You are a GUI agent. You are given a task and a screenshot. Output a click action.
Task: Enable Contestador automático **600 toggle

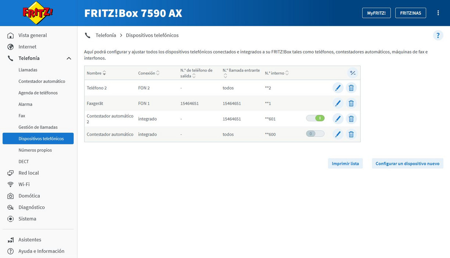click(315, 134)
